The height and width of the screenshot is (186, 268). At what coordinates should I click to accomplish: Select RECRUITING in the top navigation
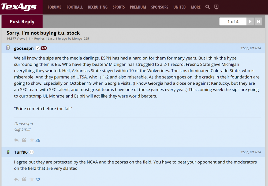[98, 7]
